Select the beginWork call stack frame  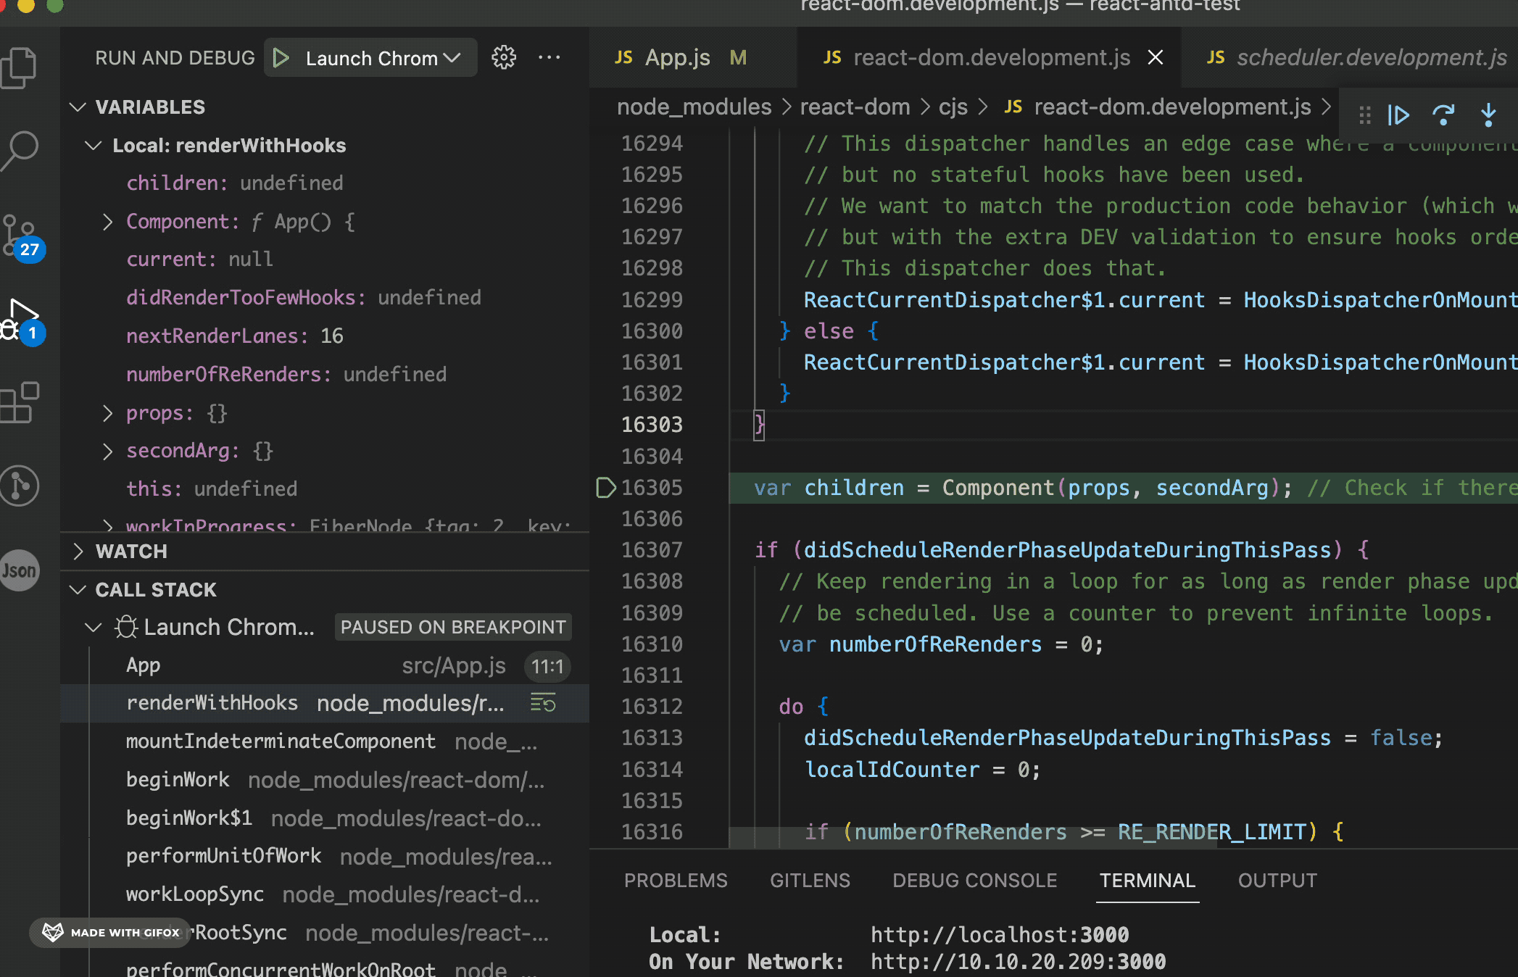[x=178, y=780]
